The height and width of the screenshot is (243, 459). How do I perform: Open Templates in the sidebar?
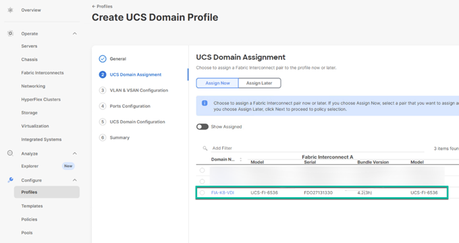tap(32, 206)
